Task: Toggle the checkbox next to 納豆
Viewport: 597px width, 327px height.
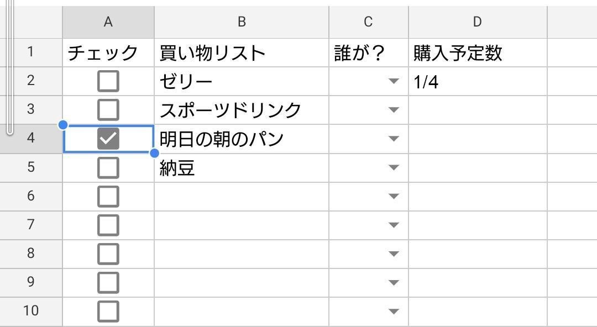Action: click(x=108, y=167)
